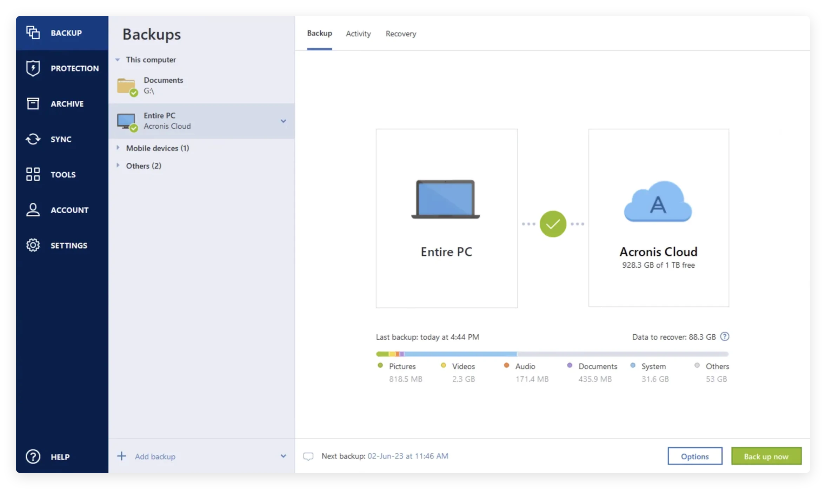Open the Backup section icon in sidebar
This screenshot has width=826, height=489.
(33, 33)
